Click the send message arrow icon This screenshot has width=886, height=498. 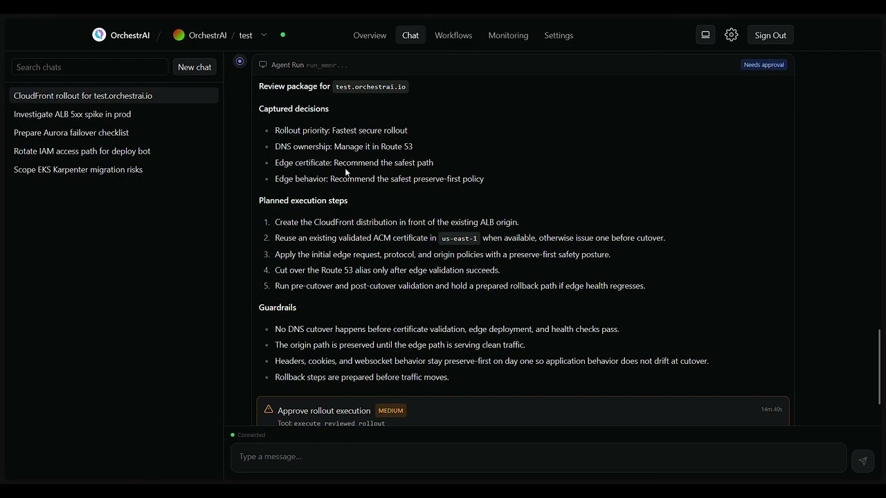[862, 461]
